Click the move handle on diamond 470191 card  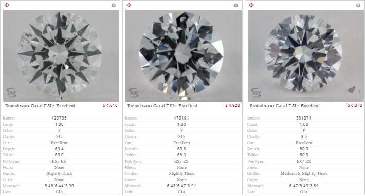[129, 5]
